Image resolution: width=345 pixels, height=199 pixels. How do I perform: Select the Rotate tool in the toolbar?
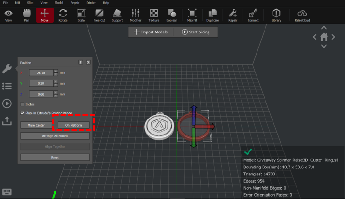click(x=63, y=15)
